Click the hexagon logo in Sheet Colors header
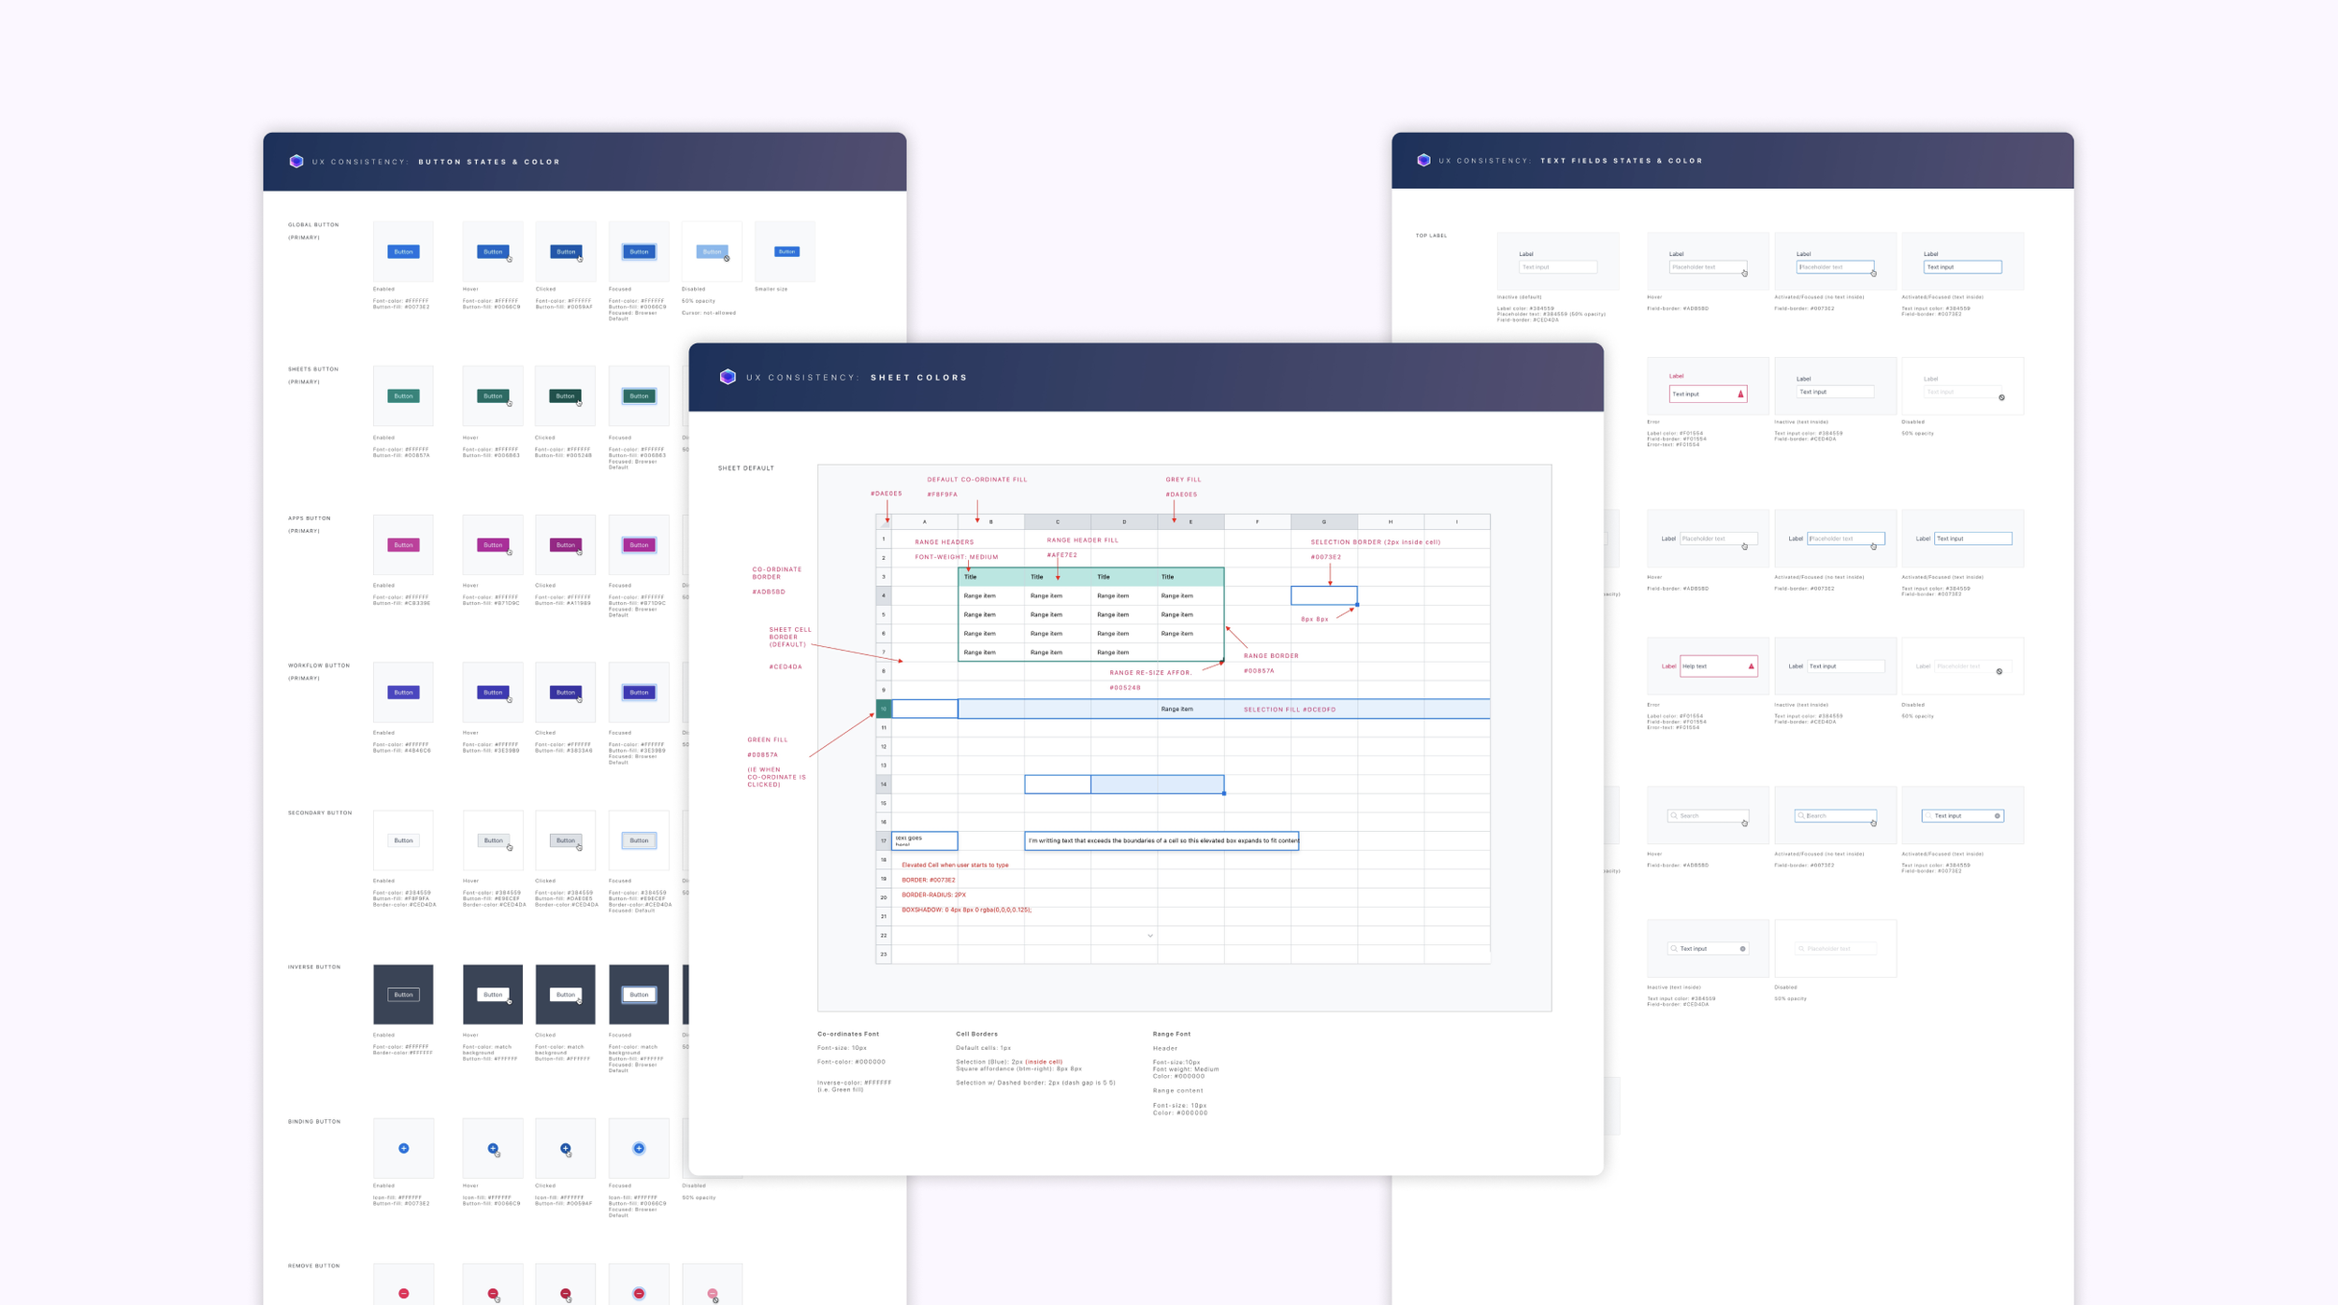 click(728, 377)
